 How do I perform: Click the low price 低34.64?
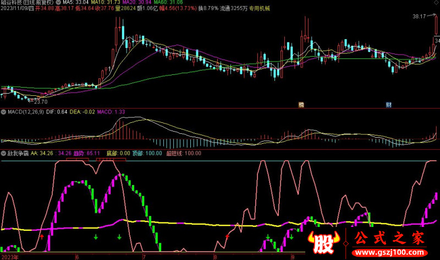(85, 8)
